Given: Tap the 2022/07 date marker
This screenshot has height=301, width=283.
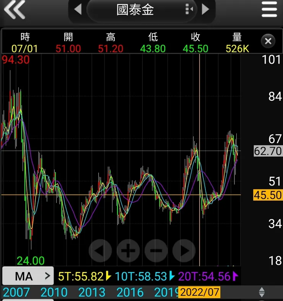Looking at the screenshot, I should tap(199, 292).
